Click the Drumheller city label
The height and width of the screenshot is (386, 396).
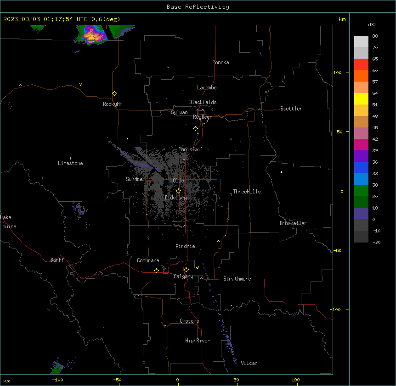click(x=293, y=223)
